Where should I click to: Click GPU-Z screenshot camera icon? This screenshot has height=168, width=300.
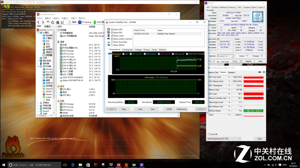259,72
